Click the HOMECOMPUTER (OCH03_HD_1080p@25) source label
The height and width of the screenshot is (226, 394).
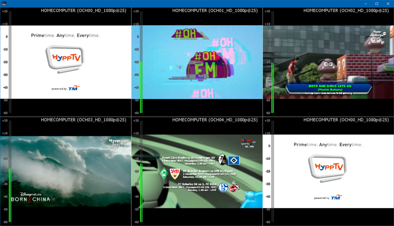[83, 120]
